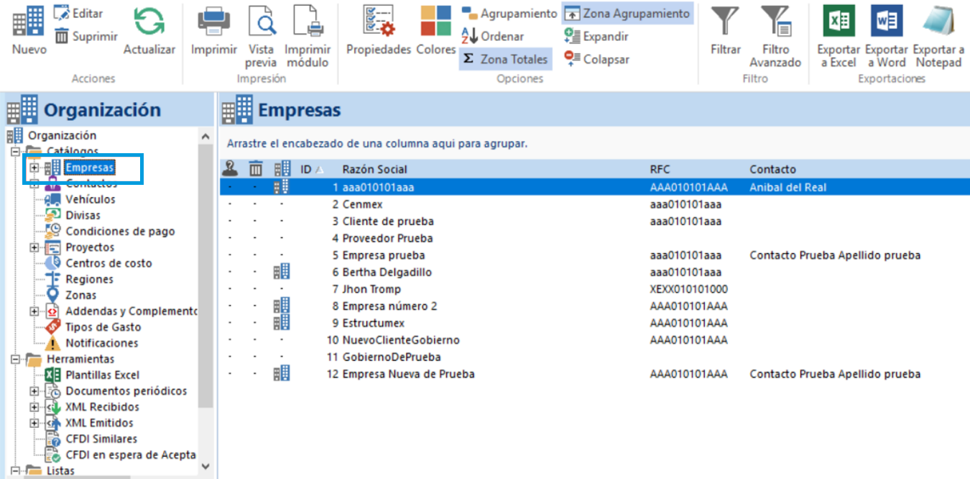Viewport: 970px width, 479px height.
Task: Click the trash icon column header
Action: pos(256,169)
